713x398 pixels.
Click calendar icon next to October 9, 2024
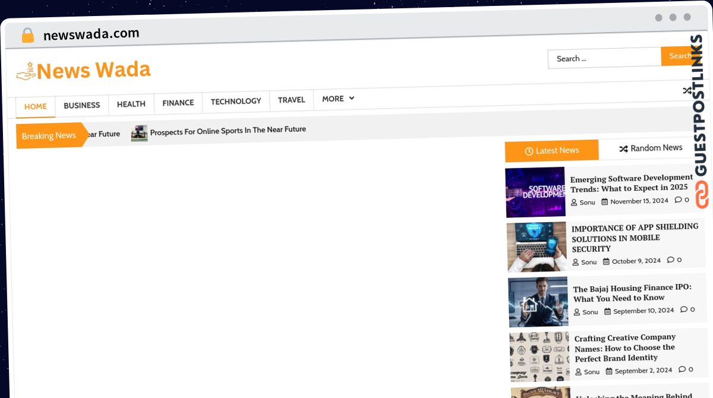tap(606, 261)
